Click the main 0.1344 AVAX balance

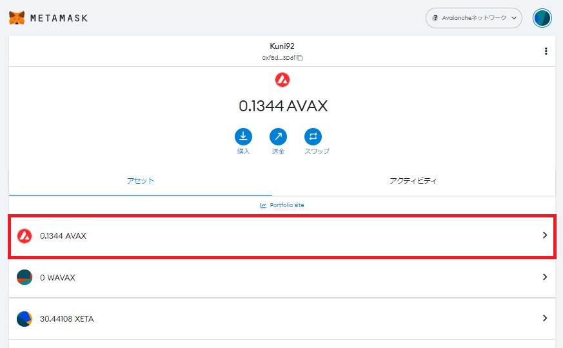[283, 106]
